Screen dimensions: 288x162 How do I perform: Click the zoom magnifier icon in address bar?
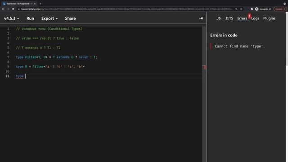click(x=236, y=9)
